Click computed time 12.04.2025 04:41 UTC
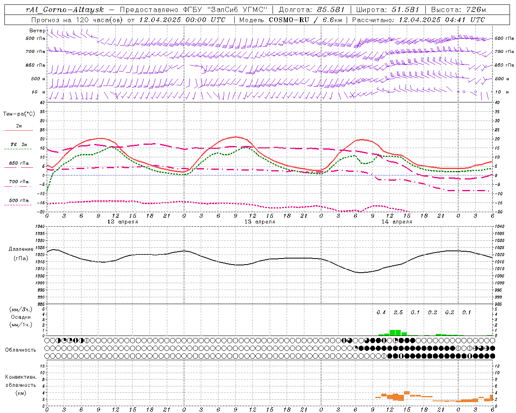516x413 pixels. click(442, 20)
